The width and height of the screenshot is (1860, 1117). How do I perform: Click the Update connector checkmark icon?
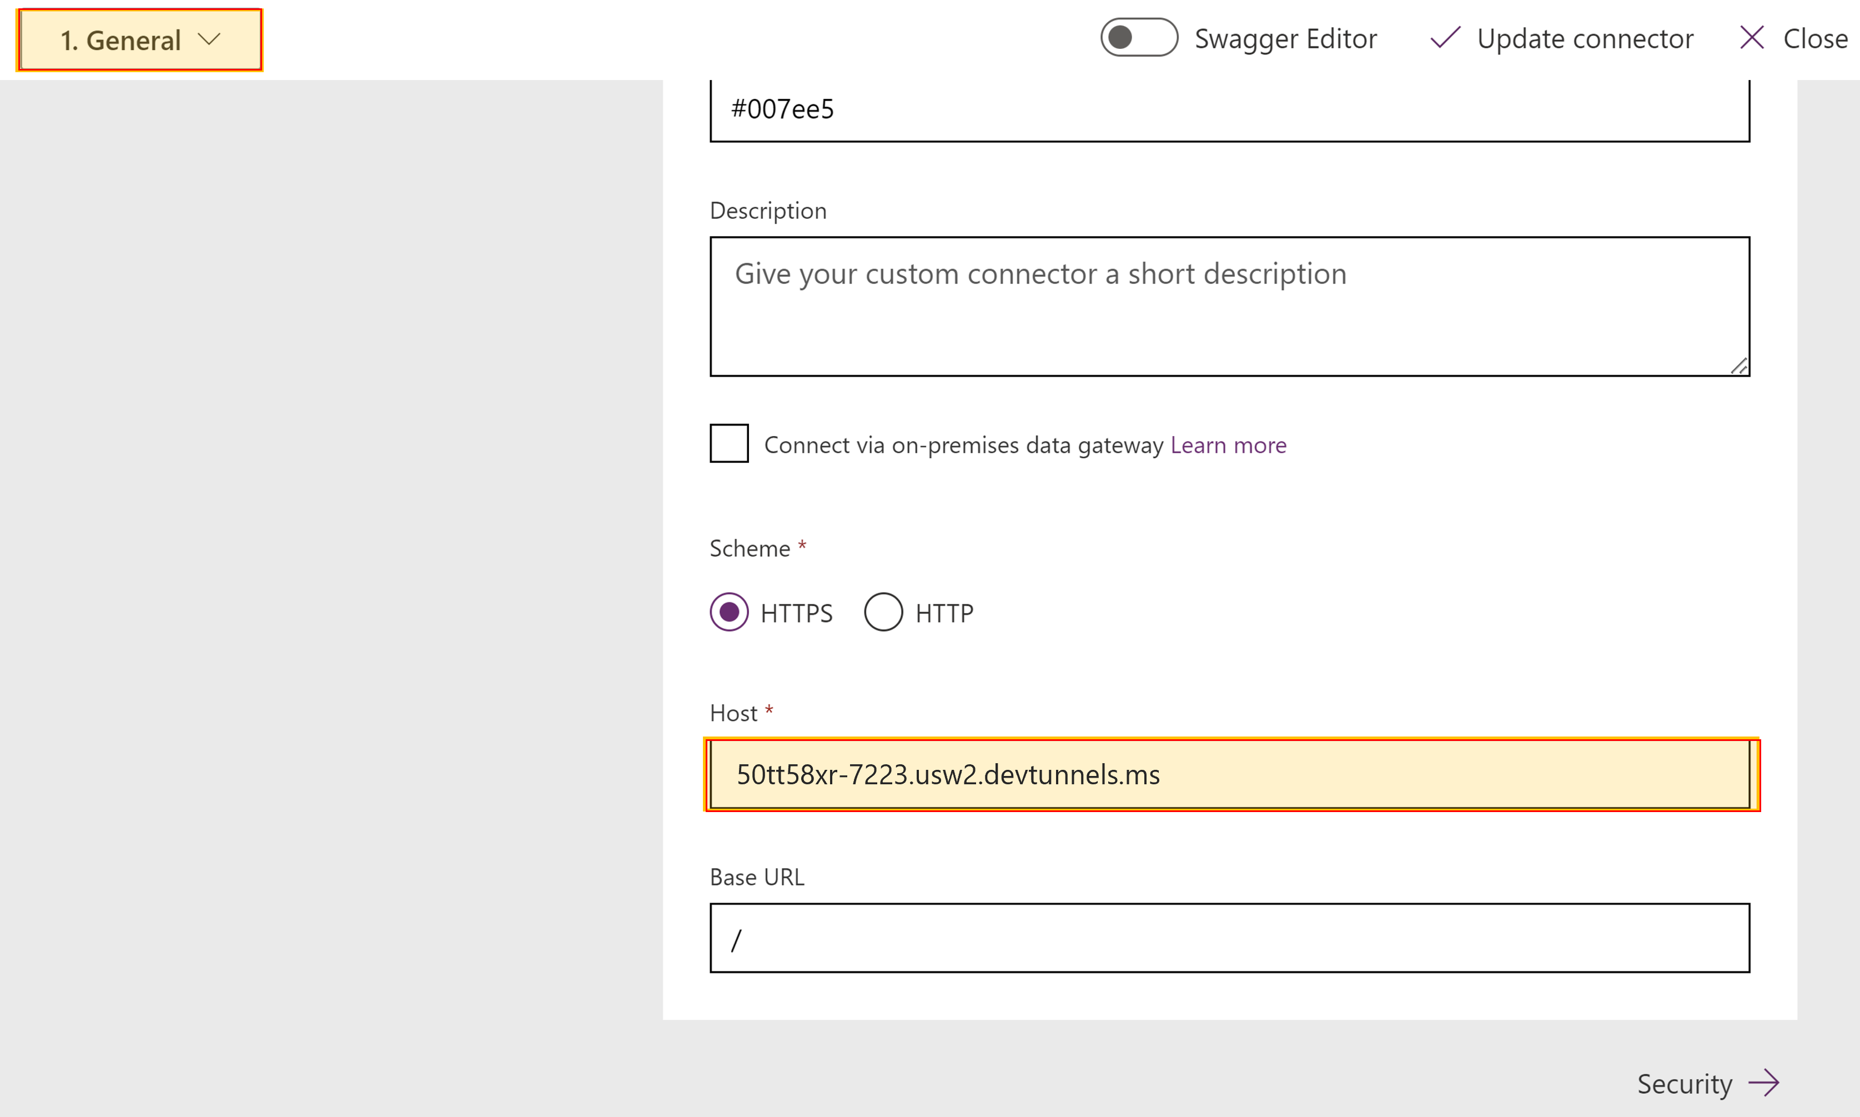(1445, 38)
